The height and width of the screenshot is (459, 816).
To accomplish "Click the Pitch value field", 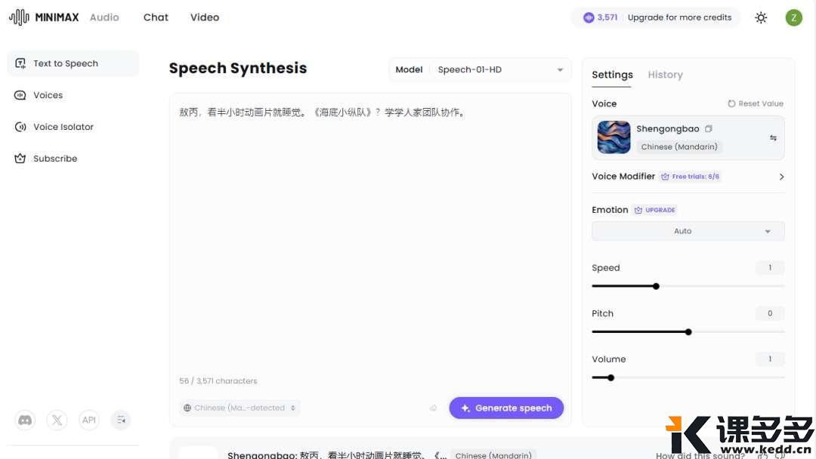I will pos(770,313).
